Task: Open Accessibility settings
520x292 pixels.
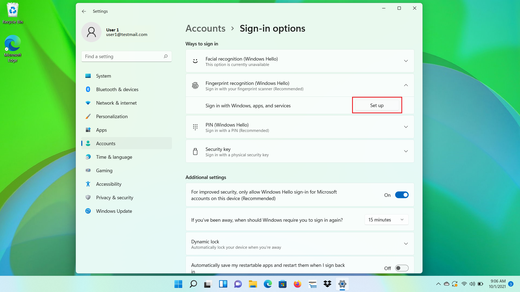Action: (x=109, y=184)
